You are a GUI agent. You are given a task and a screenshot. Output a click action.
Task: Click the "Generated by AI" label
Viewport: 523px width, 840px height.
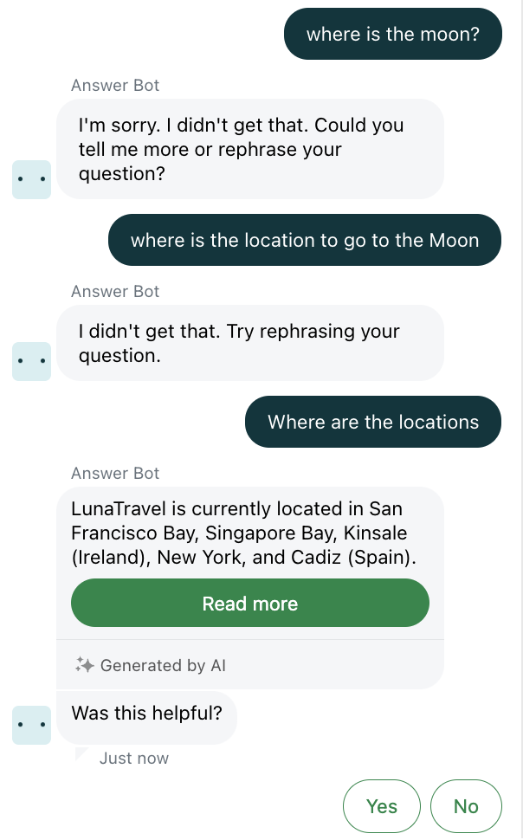pos(163,665)
